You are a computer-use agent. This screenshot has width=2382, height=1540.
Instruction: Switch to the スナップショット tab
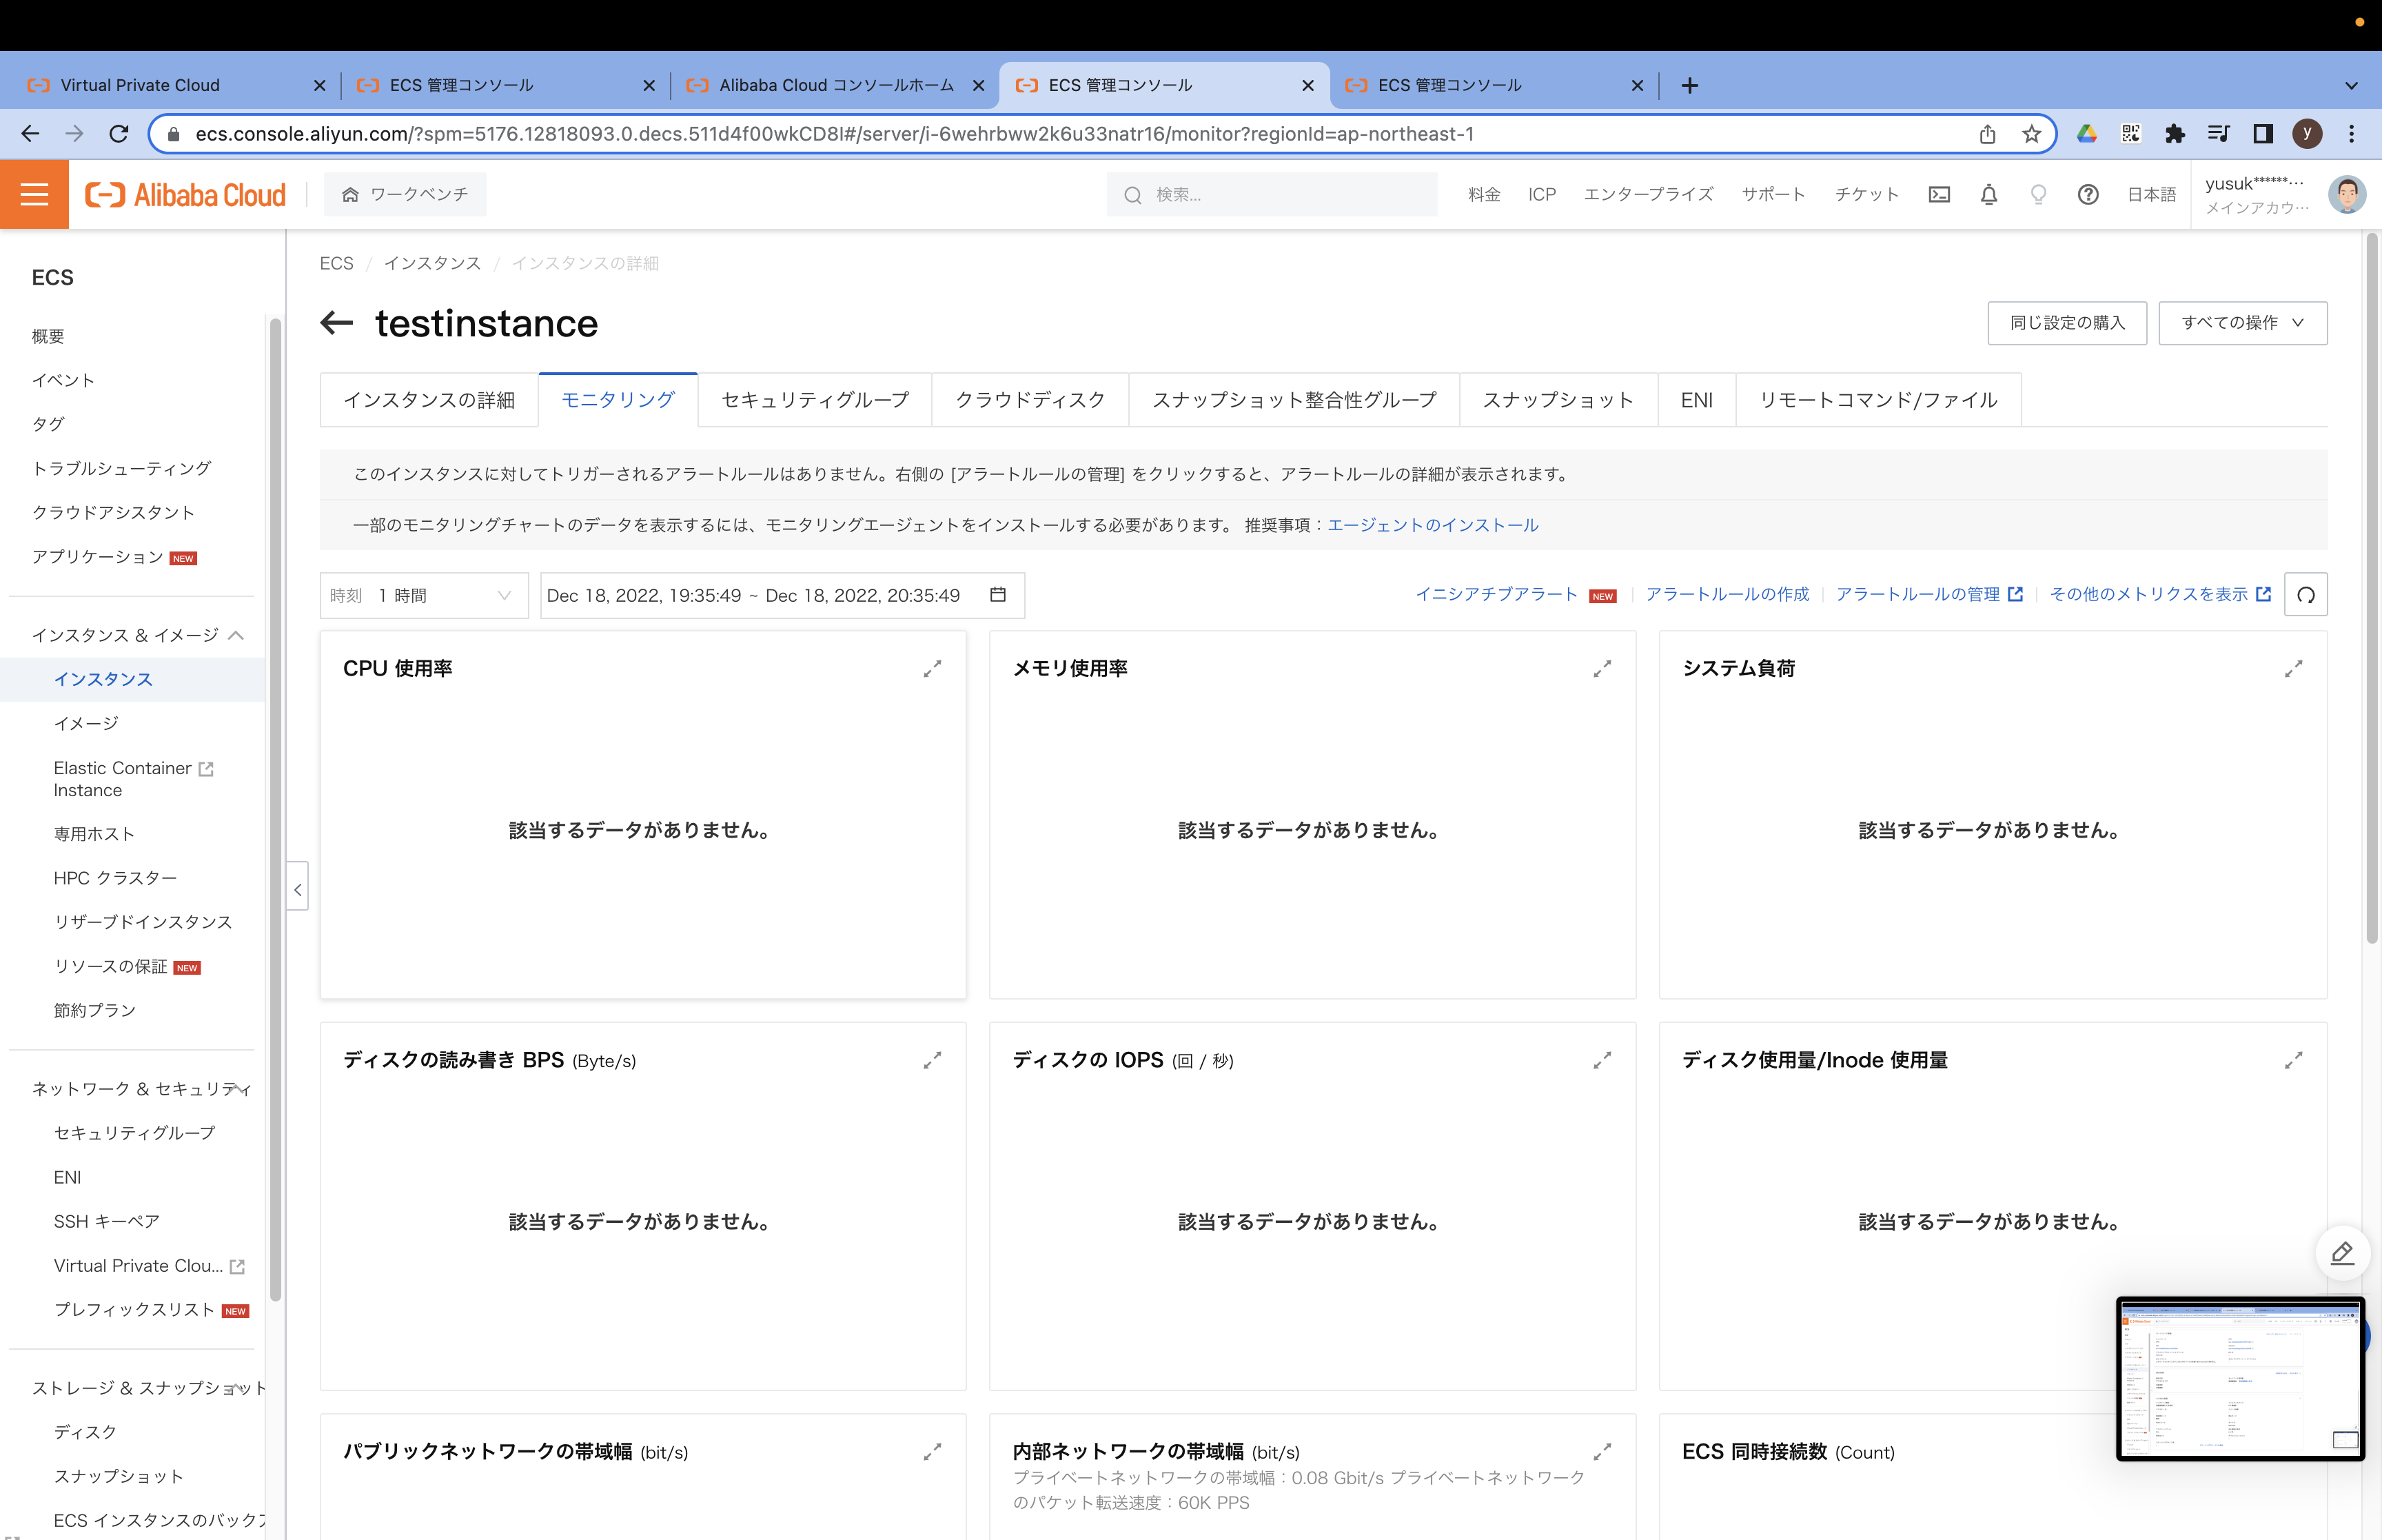pyautogui.click(x=1556, y=399)
